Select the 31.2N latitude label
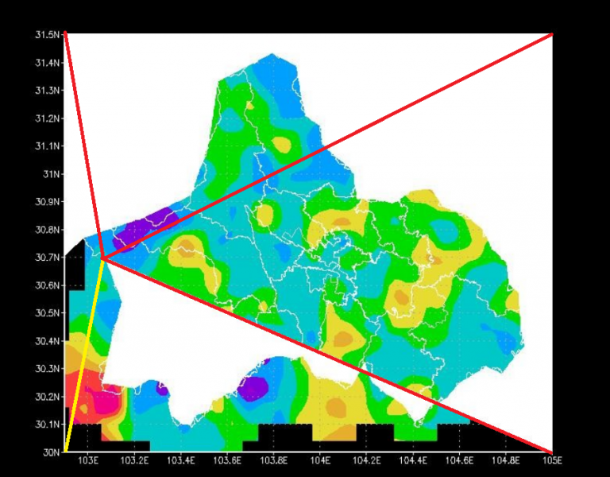The image size is (610, 477). point(48,118)
